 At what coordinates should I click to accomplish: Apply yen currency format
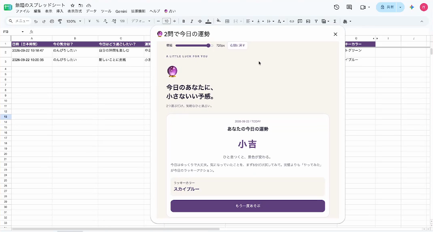(90, 21)
